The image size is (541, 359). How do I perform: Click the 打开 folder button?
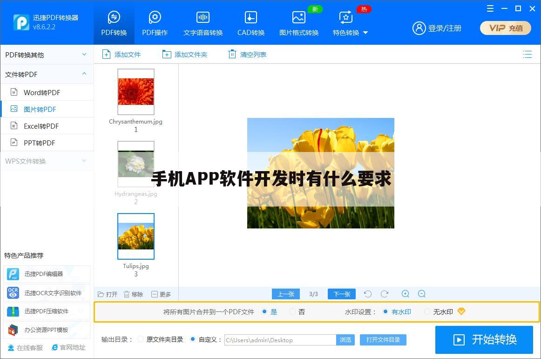[x=108, y=294]
